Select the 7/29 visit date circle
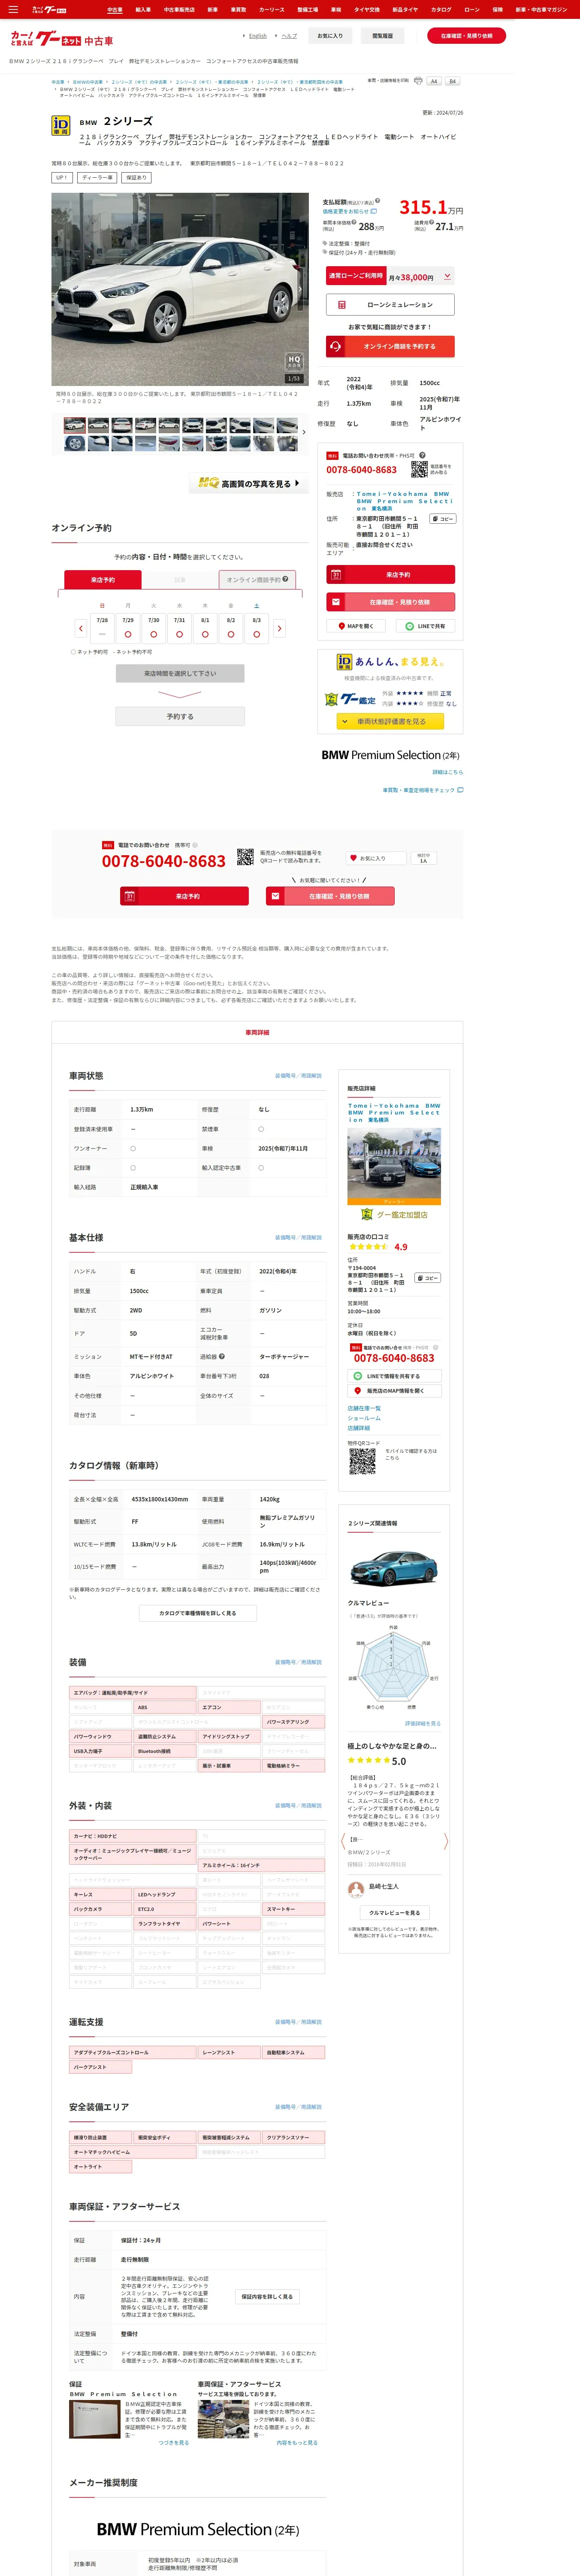 128,634
